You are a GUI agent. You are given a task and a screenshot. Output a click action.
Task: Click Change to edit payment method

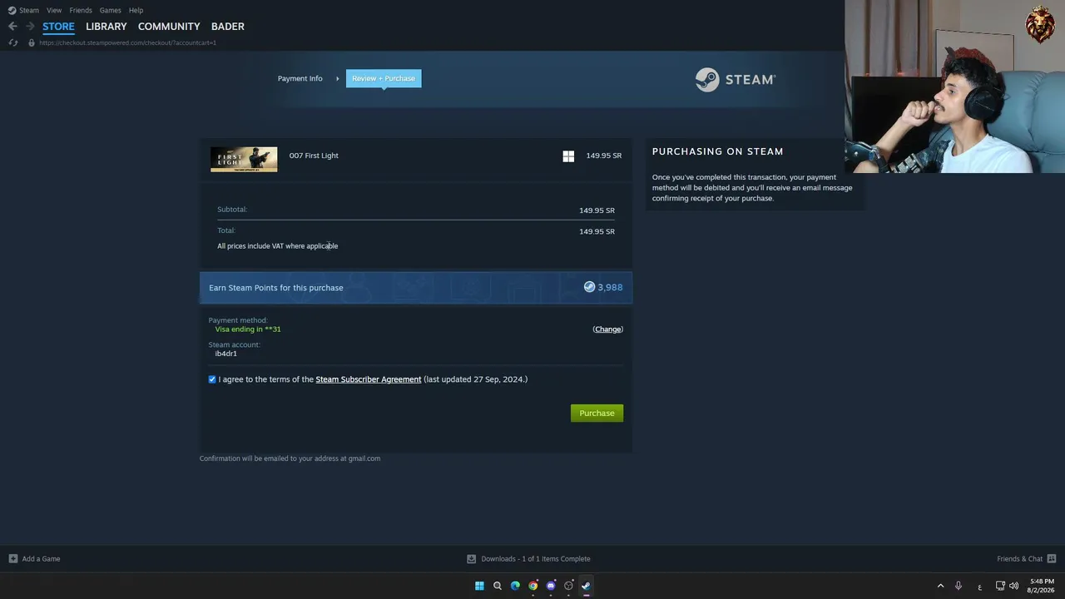(x=607, y=329)
